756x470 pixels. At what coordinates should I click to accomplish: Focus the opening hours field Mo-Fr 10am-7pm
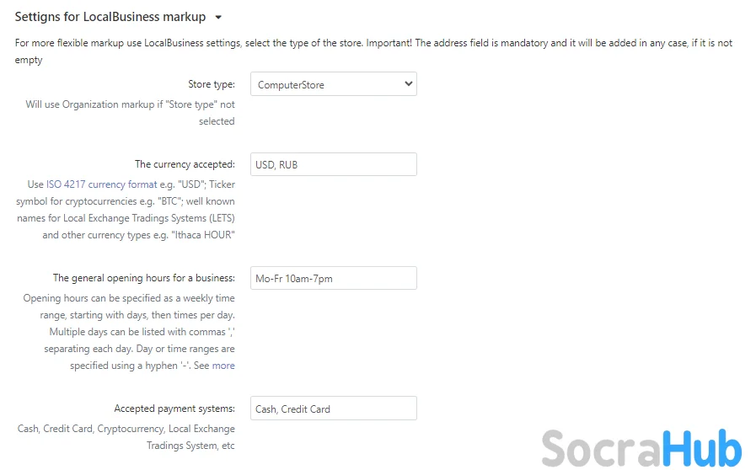pyautogui.click(x=333, y=278)
